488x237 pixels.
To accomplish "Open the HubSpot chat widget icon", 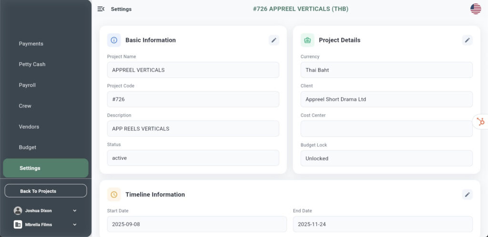I will point(480,122).
